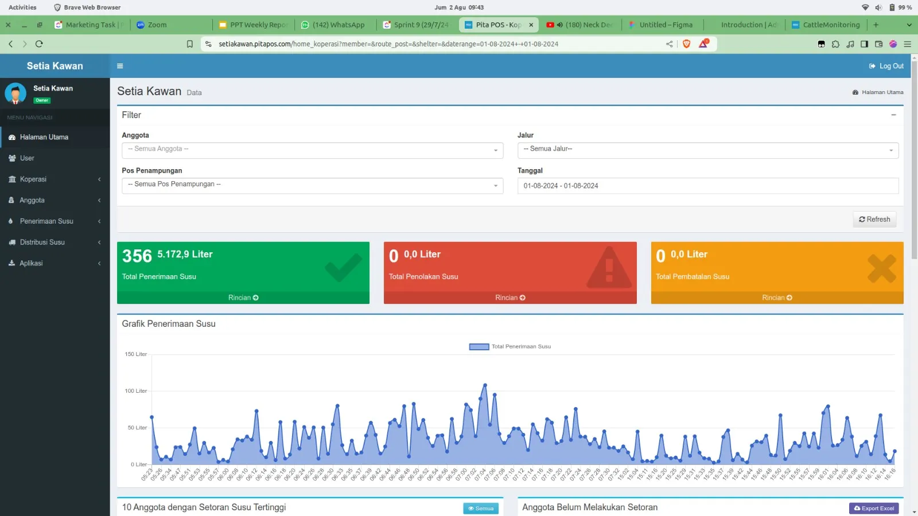Open the Halaman Utama sidebar item
The image size is (918, 516).
pyautogui.click(x=44, y=138)
